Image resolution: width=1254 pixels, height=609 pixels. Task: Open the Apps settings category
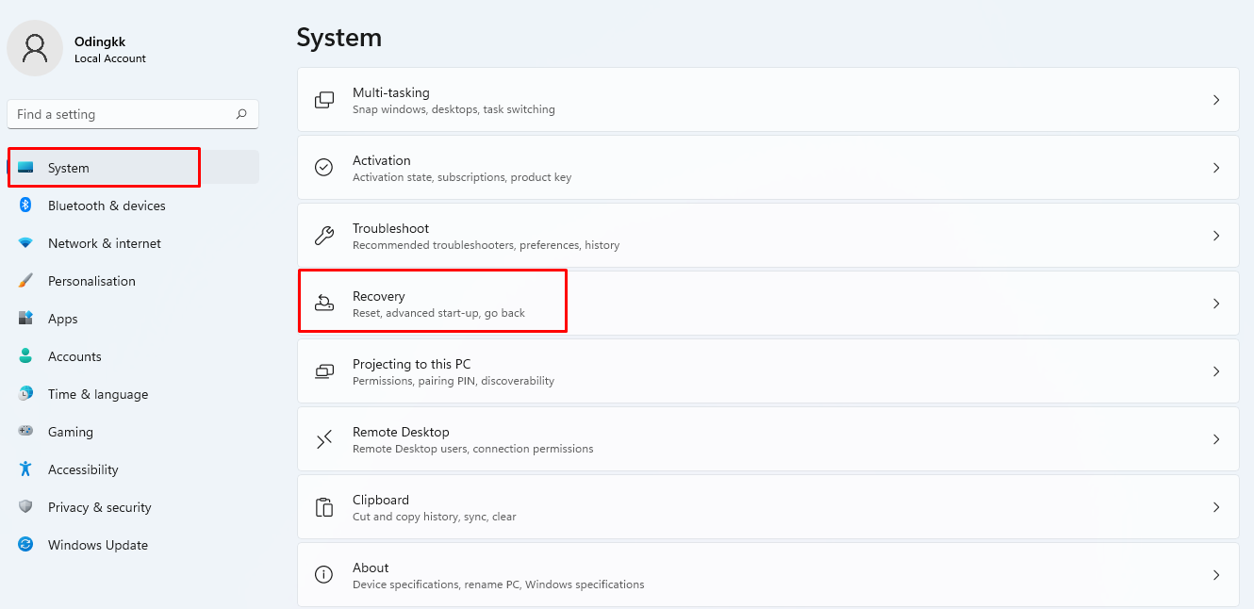pyautogui.click(x=63, y=319)
